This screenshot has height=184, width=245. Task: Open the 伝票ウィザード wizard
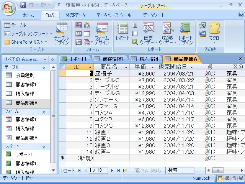click(x=148, y=33)
